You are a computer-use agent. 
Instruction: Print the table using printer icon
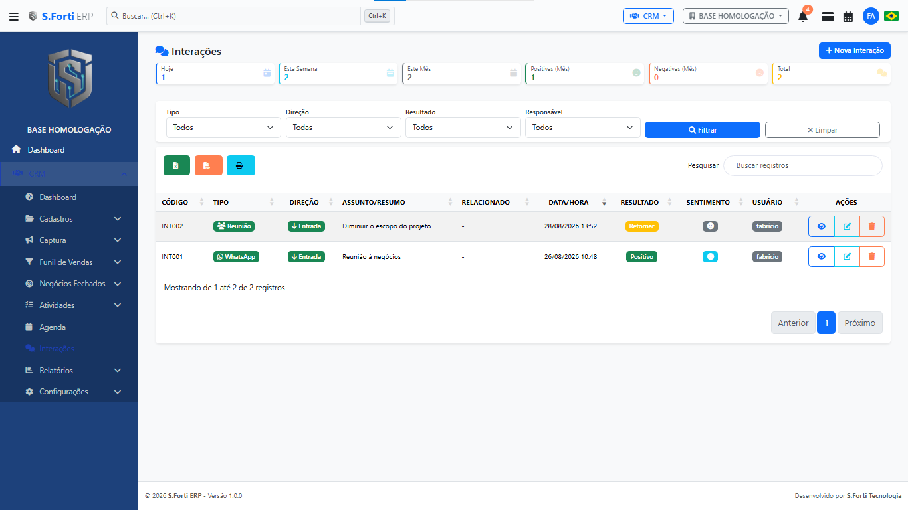point(241,165)
